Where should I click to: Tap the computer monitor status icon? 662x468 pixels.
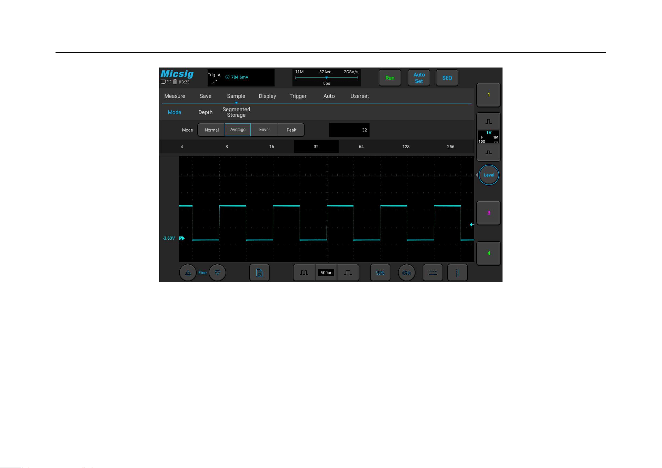click(163, 82)
